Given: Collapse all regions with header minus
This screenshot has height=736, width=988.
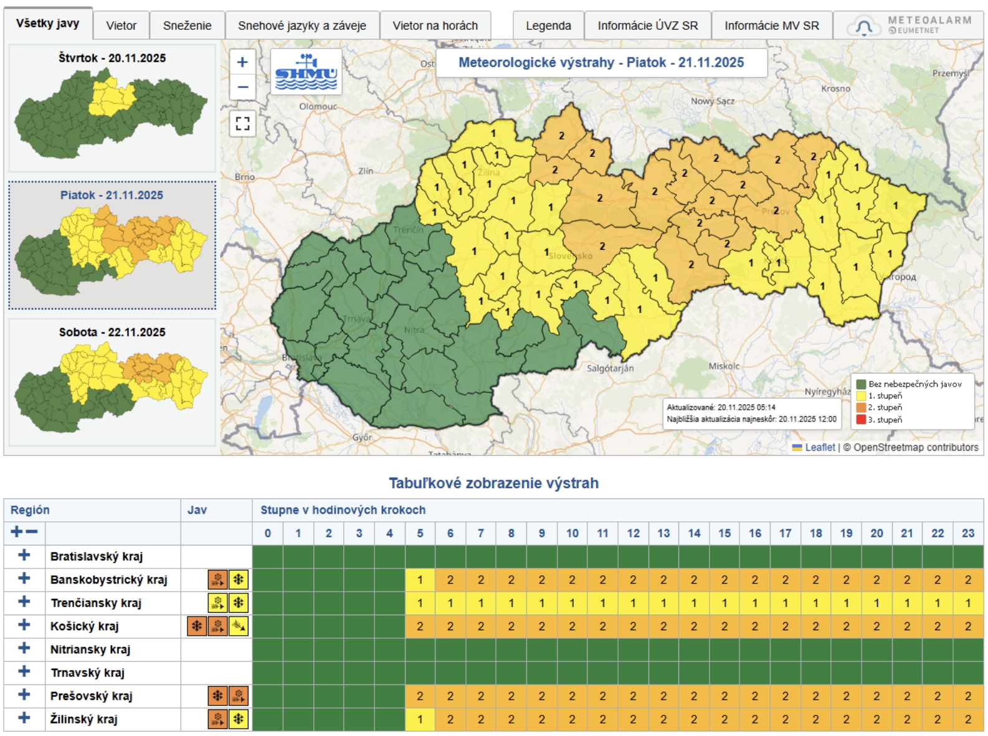Looking at the screenshot, I should (x=32, y=532).
